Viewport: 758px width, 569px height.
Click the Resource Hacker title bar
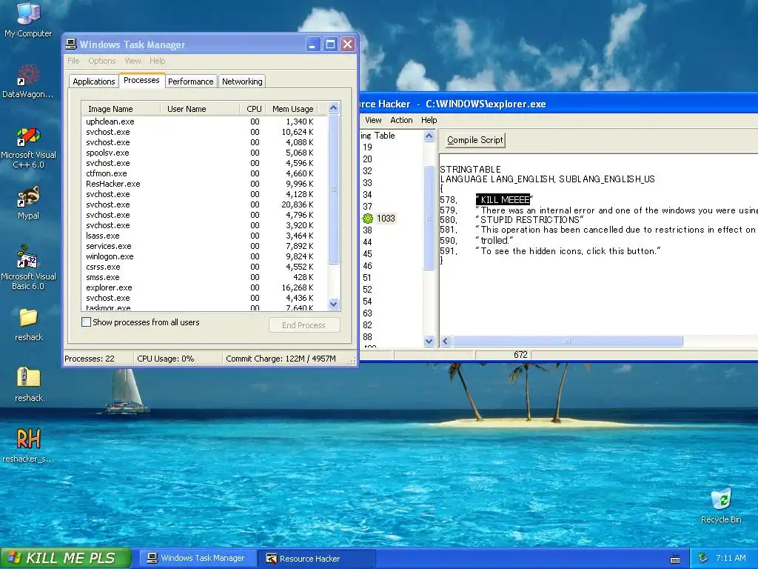558,104
